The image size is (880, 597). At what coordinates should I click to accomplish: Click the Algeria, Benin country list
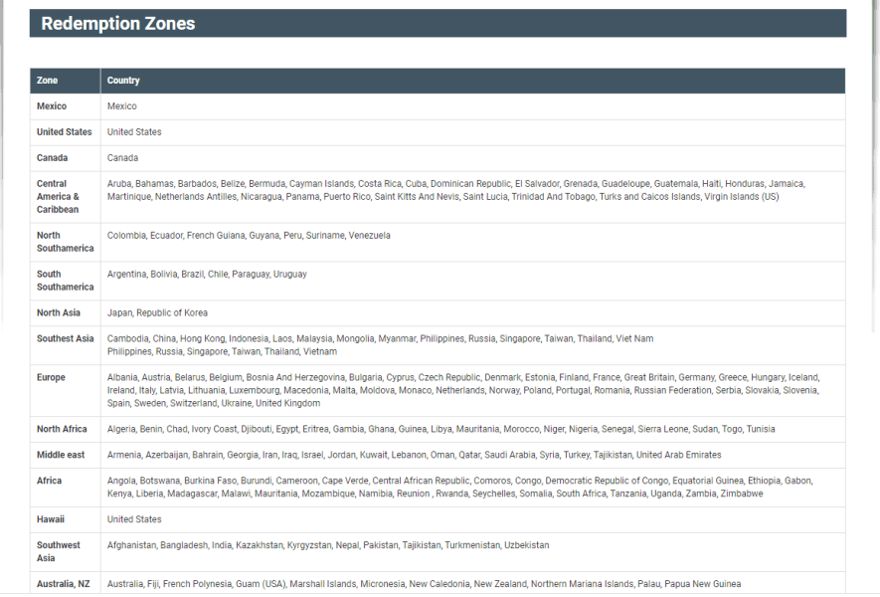(441, 429)
